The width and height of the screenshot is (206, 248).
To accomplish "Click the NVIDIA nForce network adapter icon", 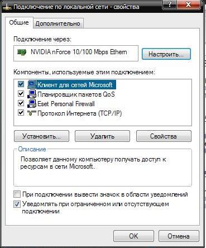I will [22, 52].
